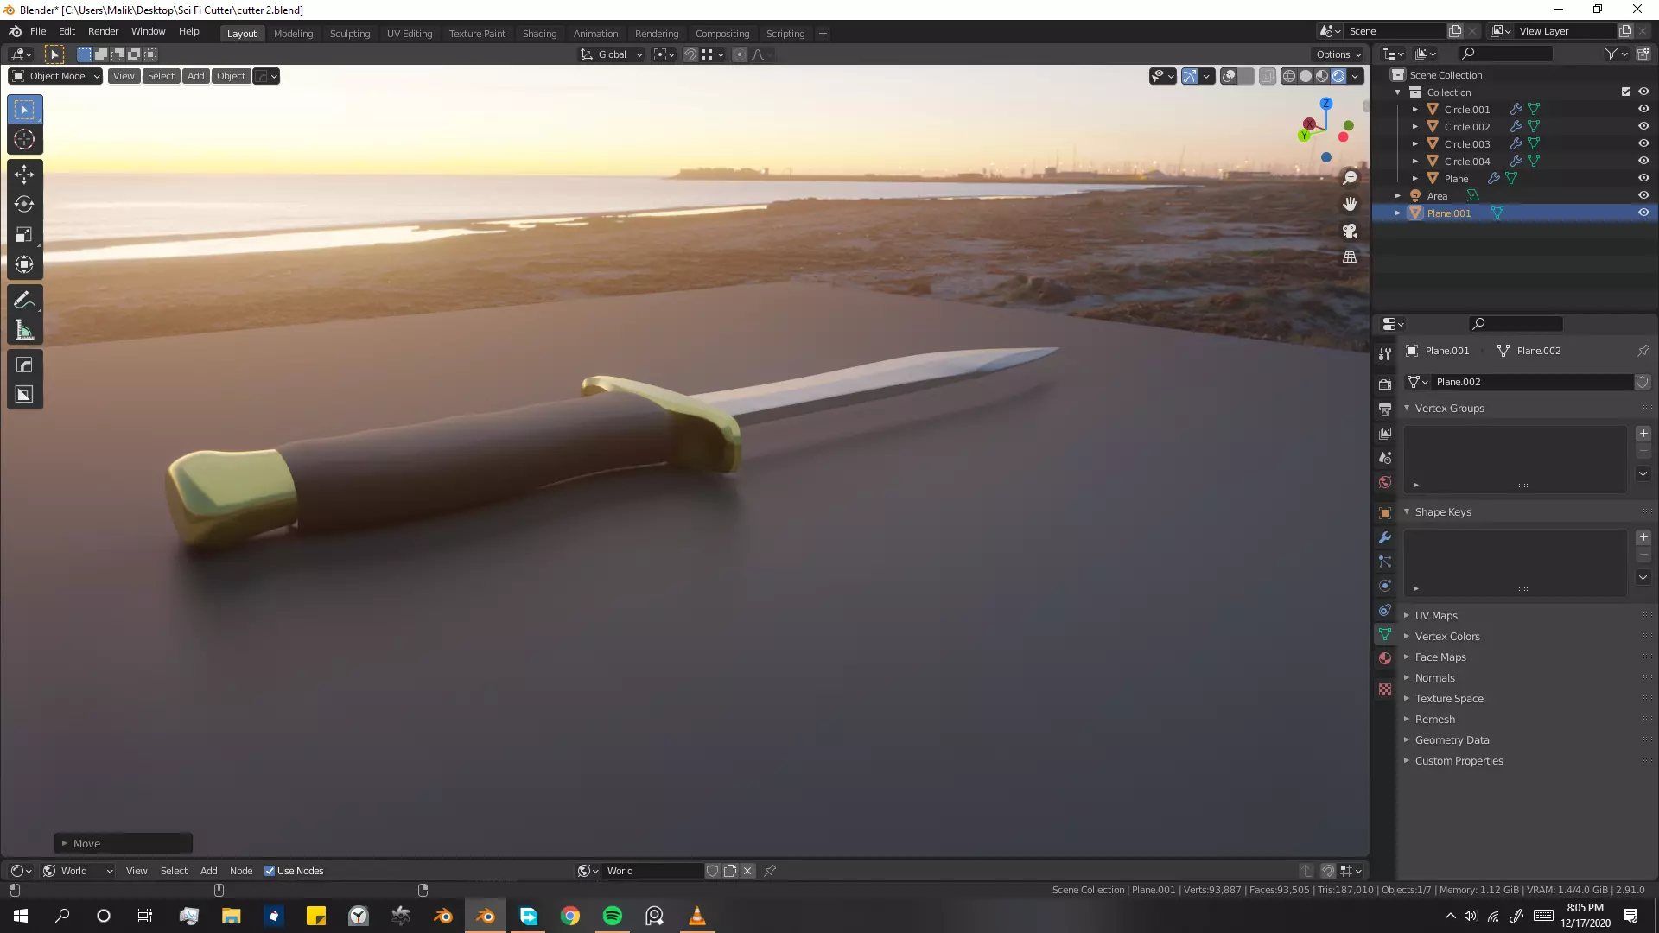Add a new vertex group plus button
Viewport: 1659px width, 933px height.
tap(1643, 434)
